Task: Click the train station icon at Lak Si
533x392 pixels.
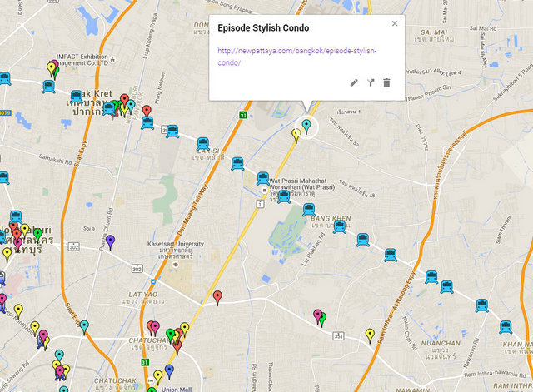Action: pos(203,144)
